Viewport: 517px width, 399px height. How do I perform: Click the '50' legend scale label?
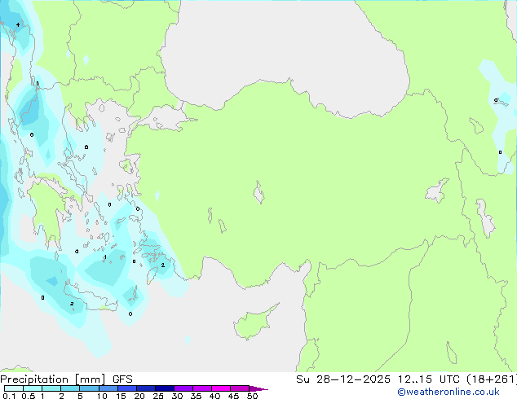point(253,396)
